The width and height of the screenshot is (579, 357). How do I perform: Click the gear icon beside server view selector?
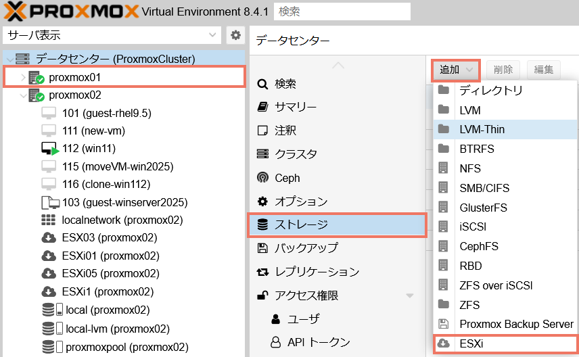(x=235, y=35)
